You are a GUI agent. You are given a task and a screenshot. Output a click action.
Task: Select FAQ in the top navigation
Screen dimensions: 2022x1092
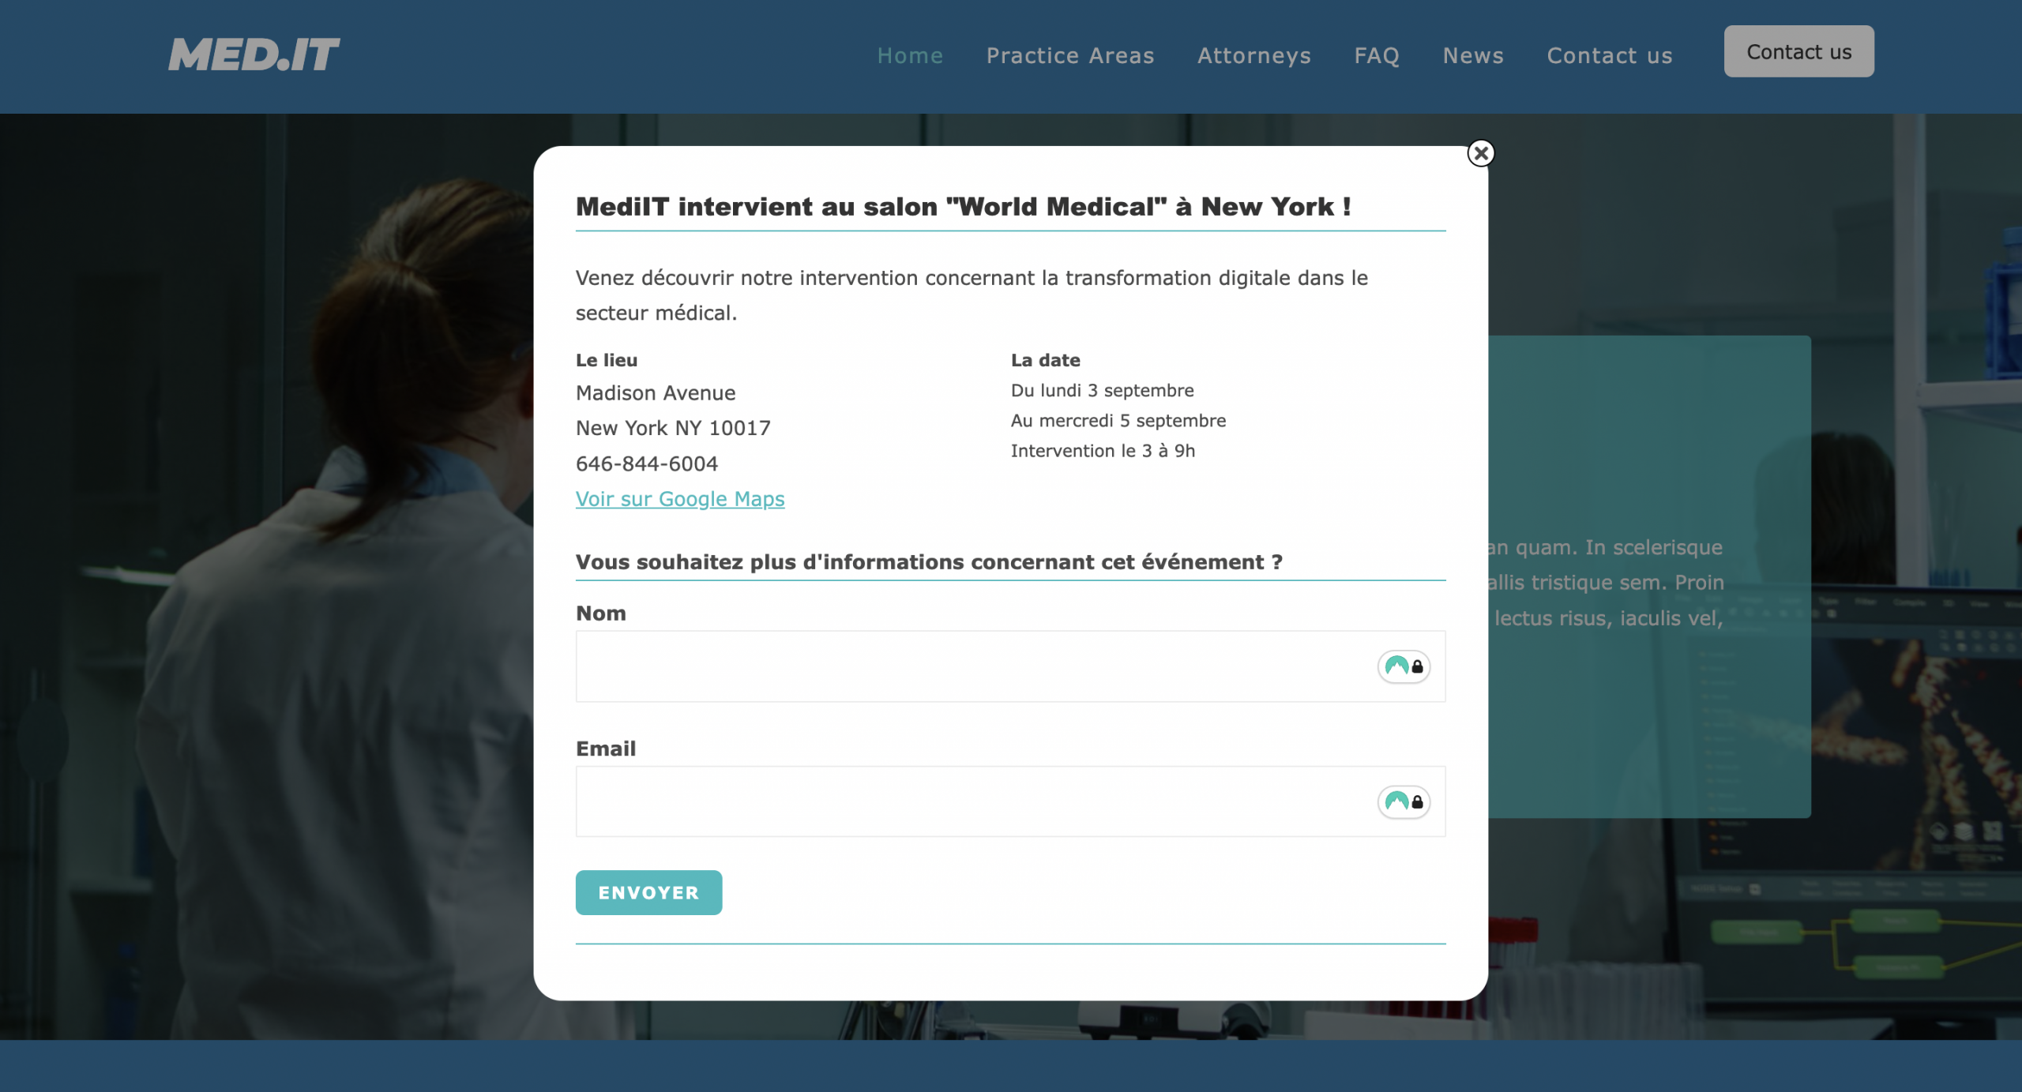tap(1376, 55)
